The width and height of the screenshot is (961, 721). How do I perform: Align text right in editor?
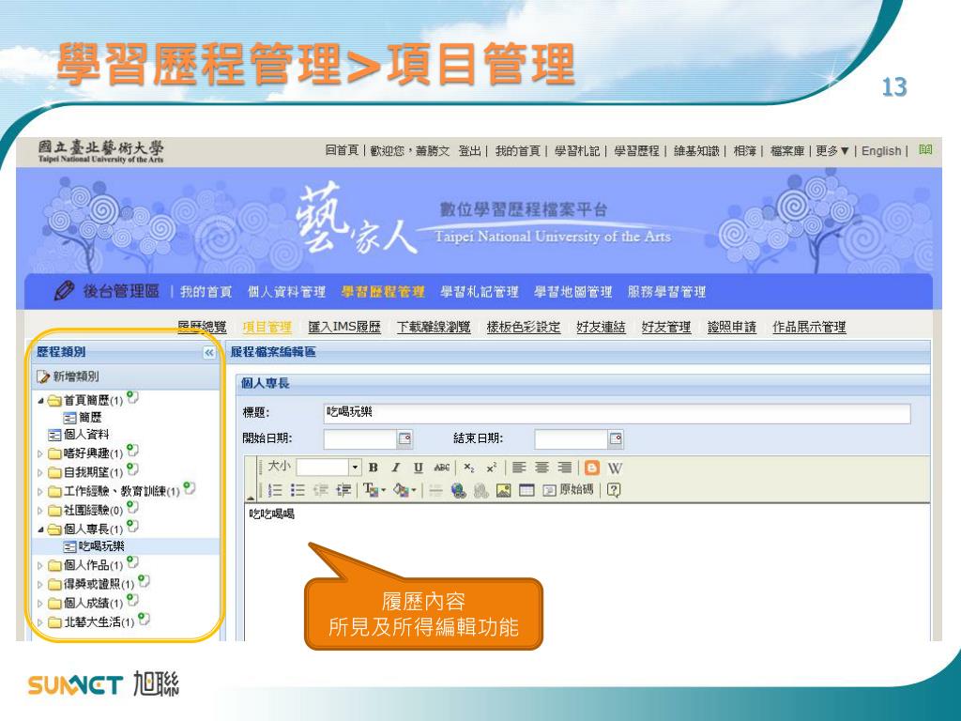click(564, 468)
